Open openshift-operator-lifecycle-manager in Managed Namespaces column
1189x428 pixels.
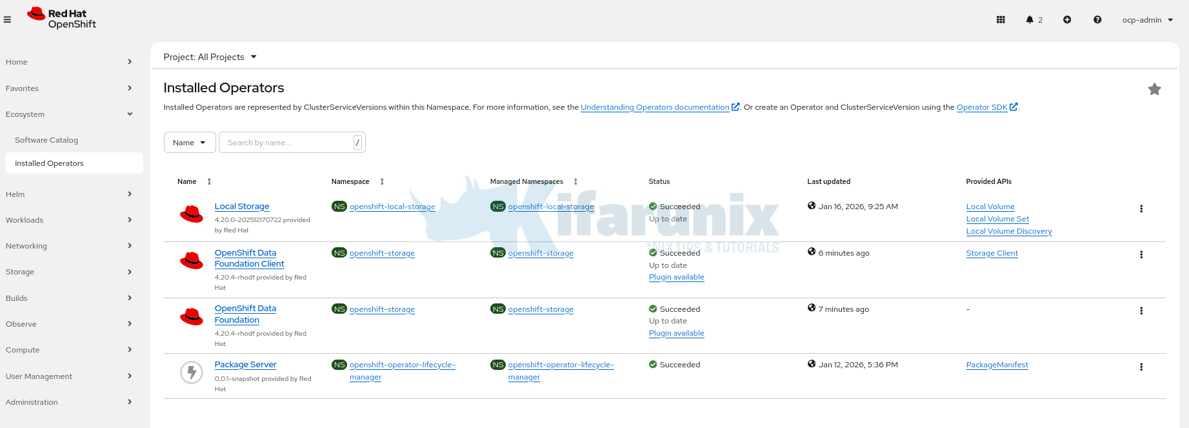[561, 371]
